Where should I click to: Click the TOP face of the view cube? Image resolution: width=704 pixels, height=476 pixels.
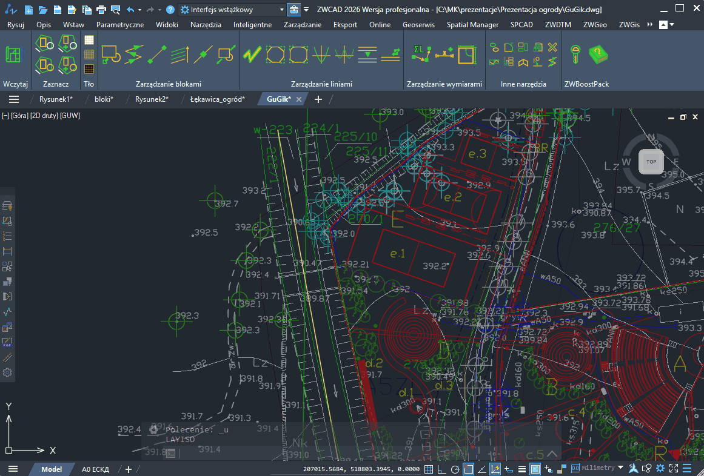(x=651, y=161)
